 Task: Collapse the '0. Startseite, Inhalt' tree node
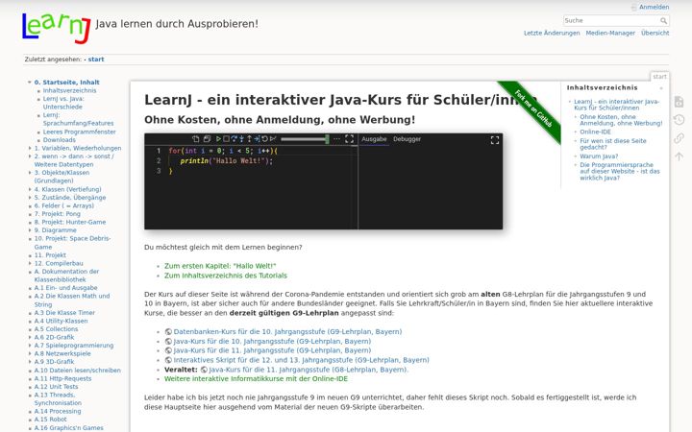(30, 82)
